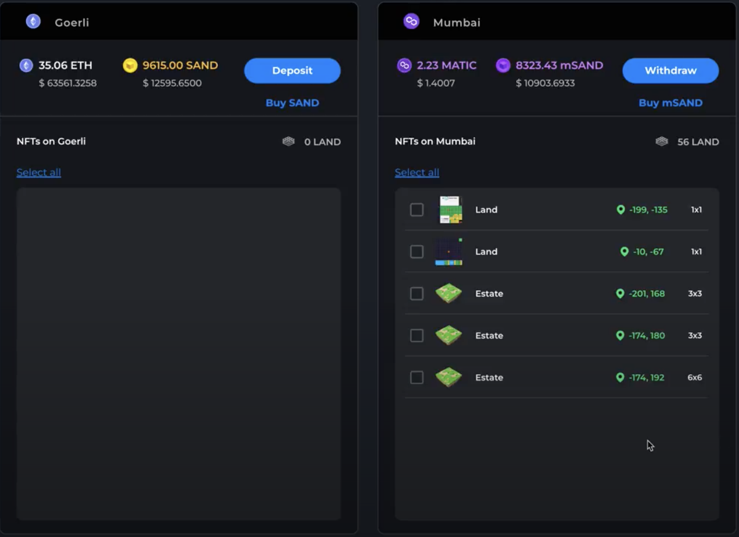Click the purple mSAND coin icon
Image resolution: width=739 pixels, height=537 pixels.
tap(503, 65)
